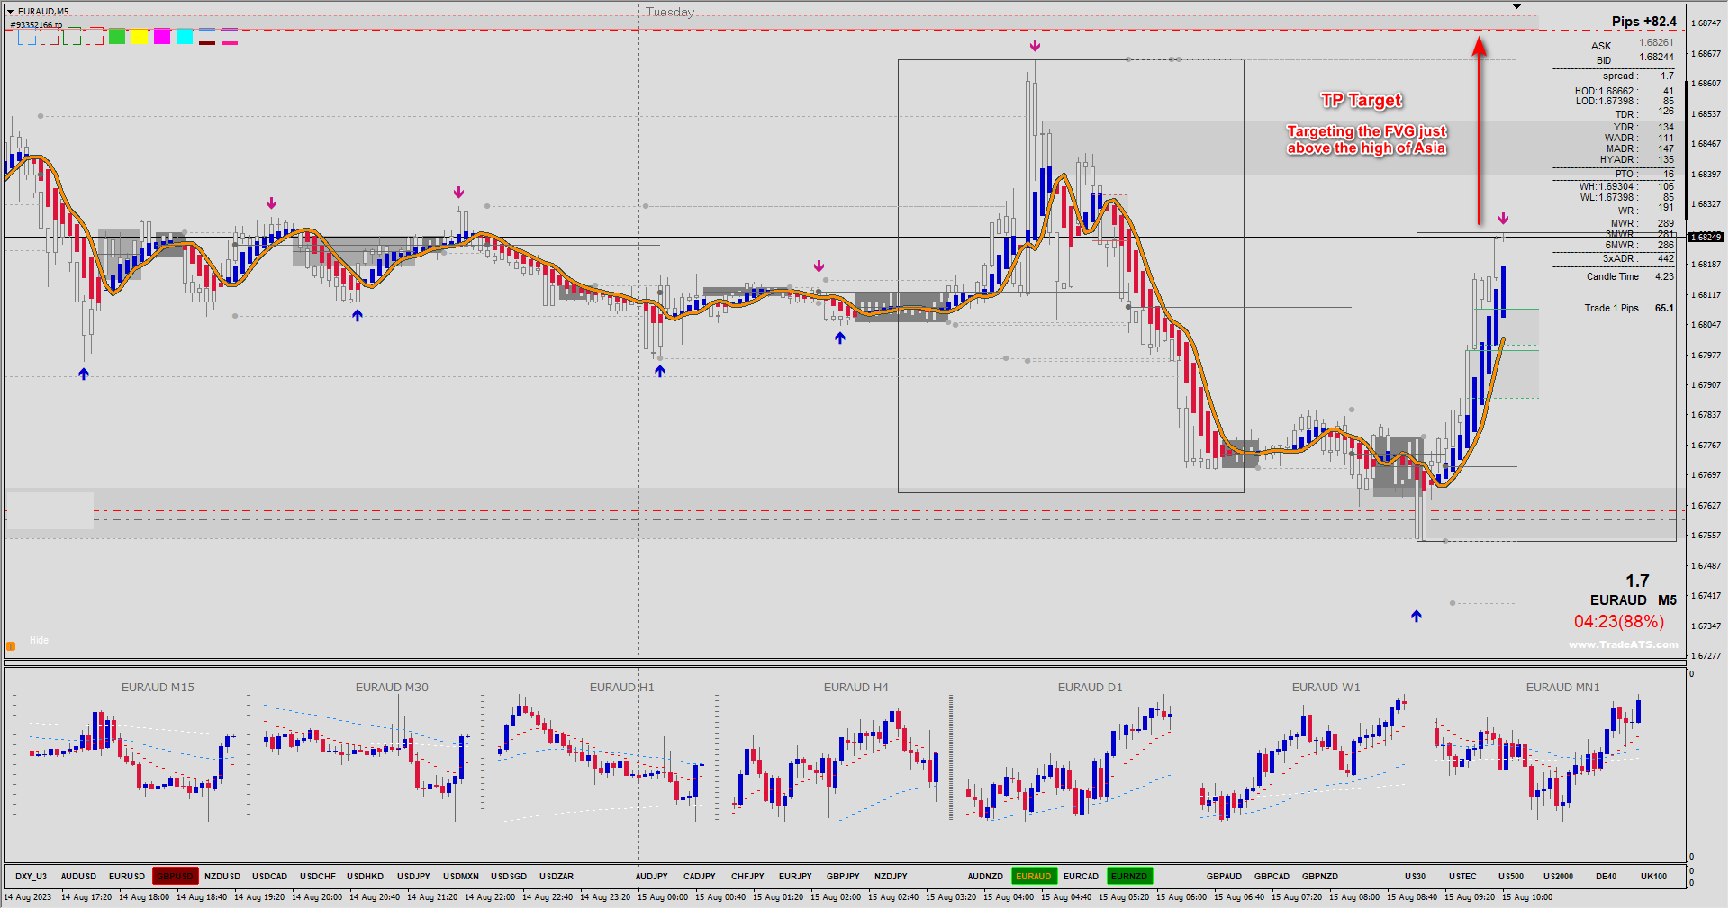The height and width of the screenshot is (909, 1729).
Task: Select the EURAUD symbol button
Action: pyautogui.click(x=1034, y=876)
